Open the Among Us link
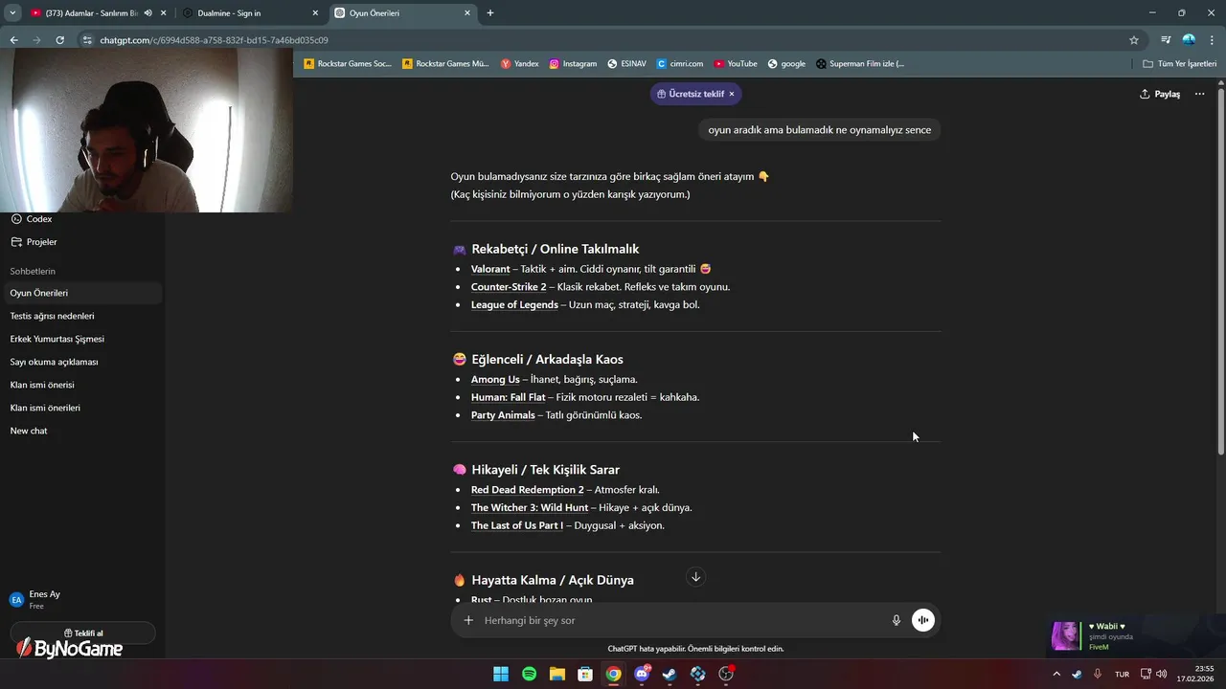The height and width of the screenshot is (689, 1226). point(495,380)
